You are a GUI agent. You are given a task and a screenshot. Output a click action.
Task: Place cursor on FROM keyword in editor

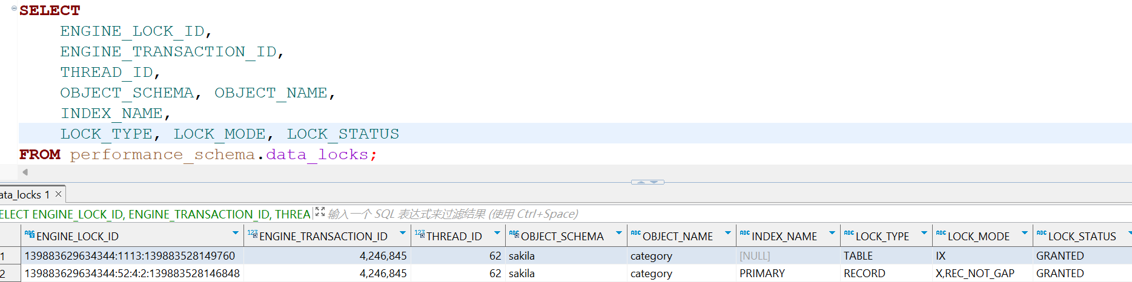tap(40, 155)
